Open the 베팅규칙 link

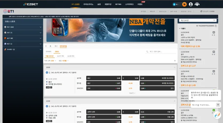point(152,12)
